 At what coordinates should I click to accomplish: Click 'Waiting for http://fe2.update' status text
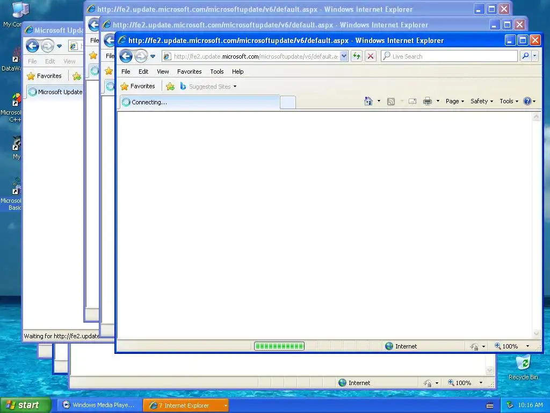coord(61,336)
